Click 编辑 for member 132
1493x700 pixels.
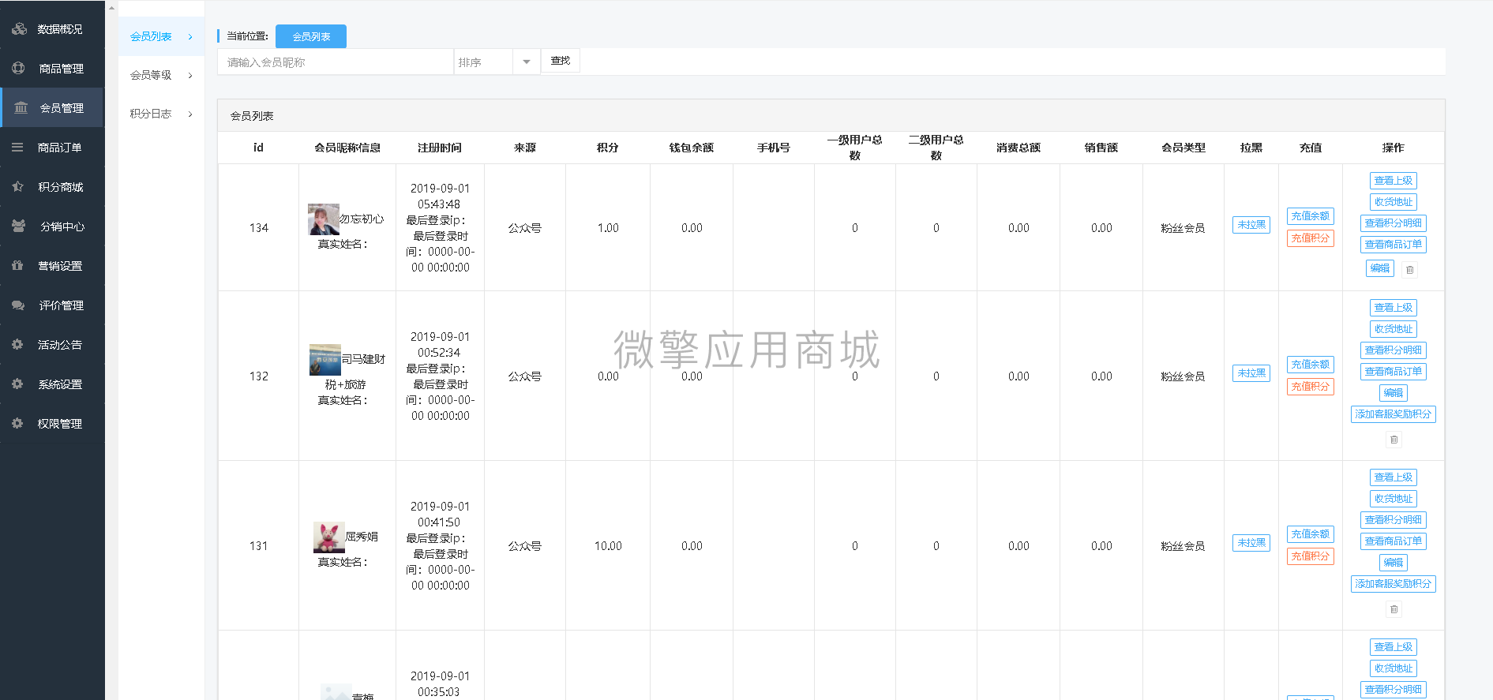point(1394,393)
